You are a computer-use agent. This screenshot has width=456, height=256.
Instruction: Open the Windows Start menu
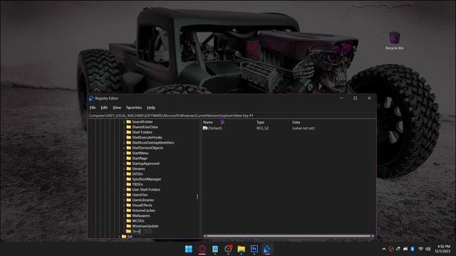(x=189, y=249)
